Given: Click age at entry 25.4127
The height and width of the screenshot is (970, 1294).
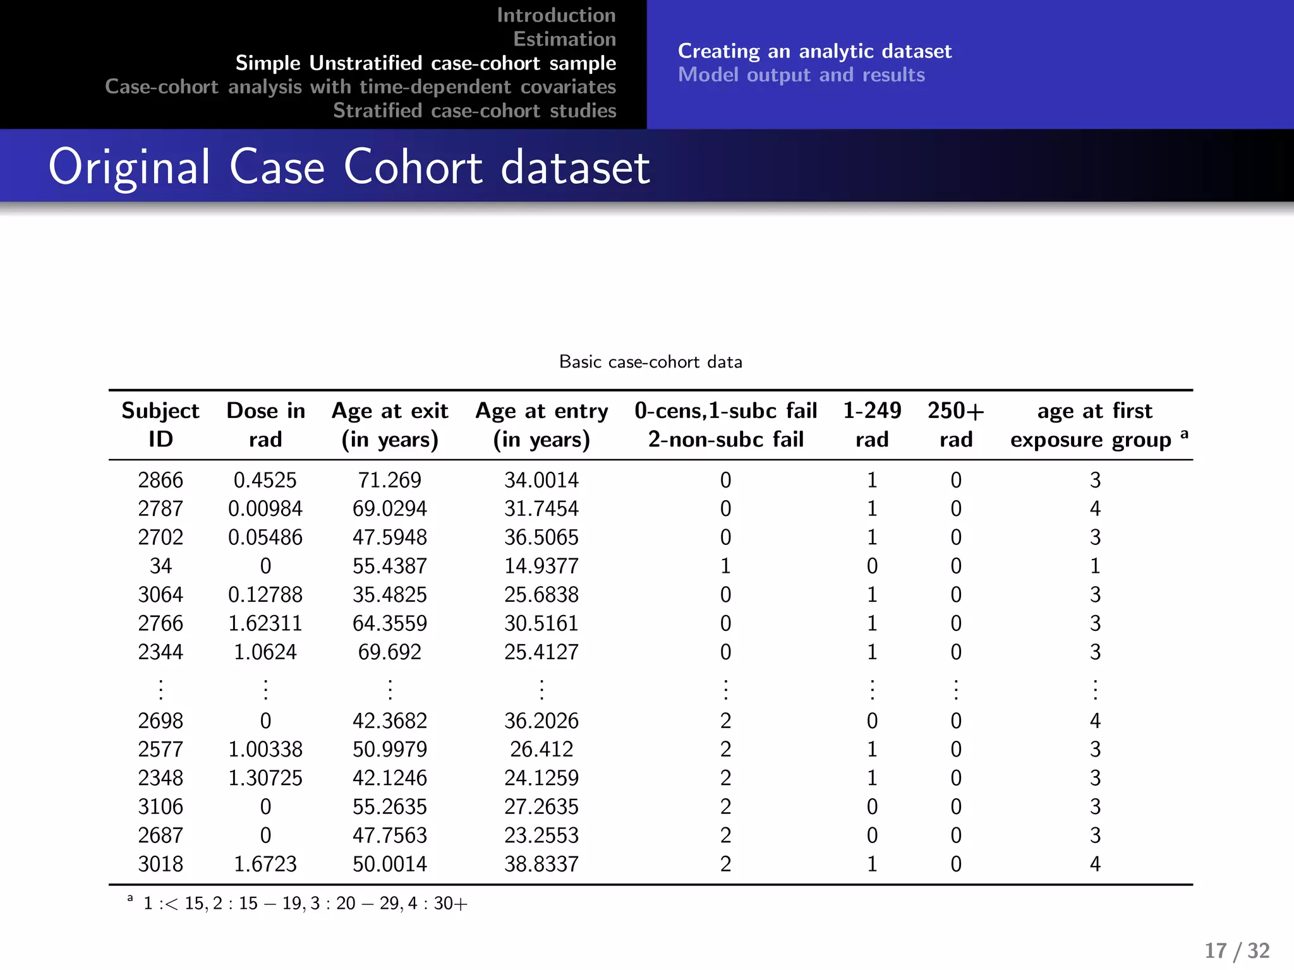Looking at the screenshot, I should (x=541, y=652).
